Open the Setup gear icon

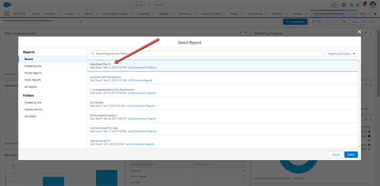click(358, 5)
